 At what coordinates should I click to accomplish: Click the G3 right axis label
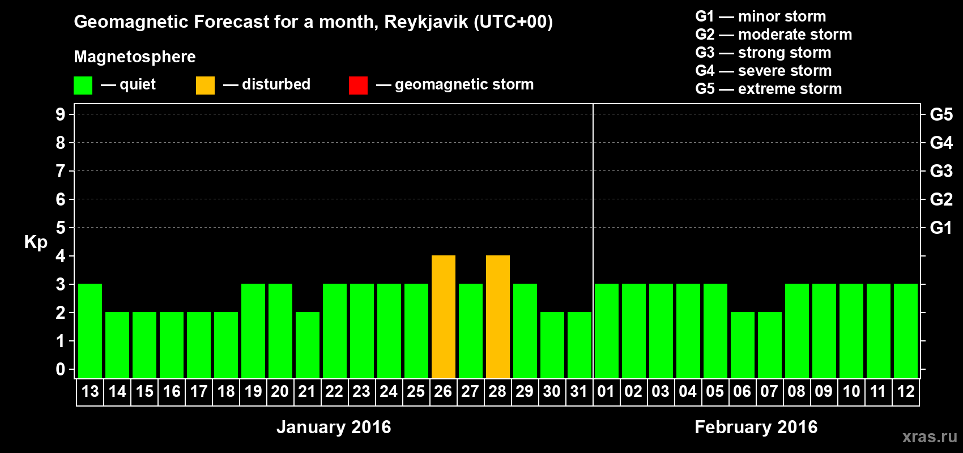[941, 171]
